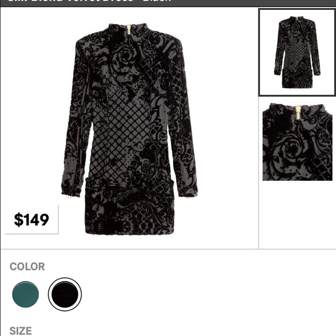This screenshot has width=336, height=336.
Task: Open the full dress thumbnail
Action: click(297, 52)
